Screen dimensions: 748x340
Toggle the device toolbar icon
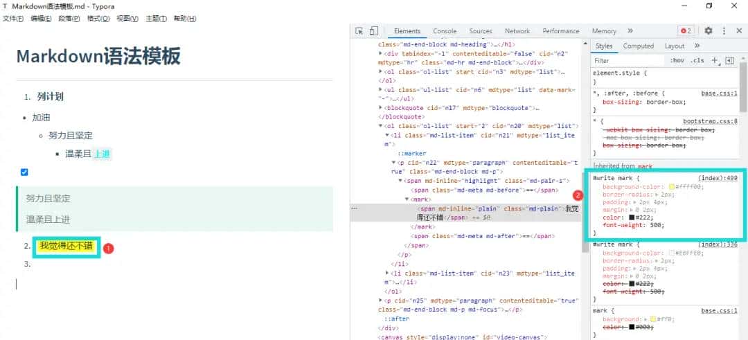(373, 31)
